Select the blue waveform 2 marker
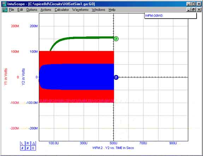This screenshot has height=156, width=203. [x=116, y=77]
